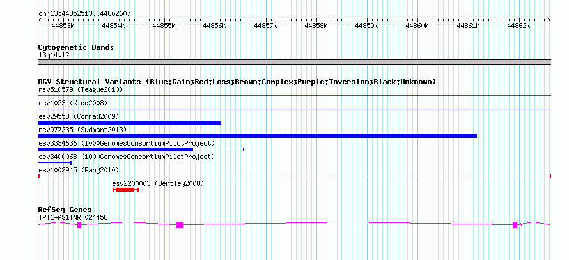Click the DGV Structural Variants track title
Screen dimensions: 569x260
coord(237,82)
